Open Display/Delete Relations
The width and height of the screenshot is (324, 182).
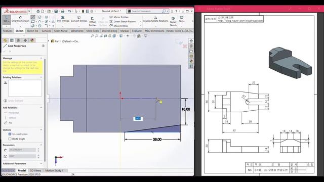point(155,19)
